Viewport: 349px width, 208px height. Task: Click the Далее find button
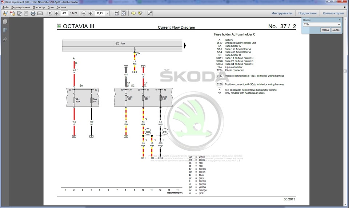pyautogui.click(x=336, y=30)
